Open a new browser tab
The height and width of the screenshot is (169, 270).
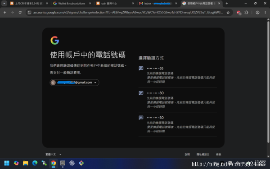(227, 3)
